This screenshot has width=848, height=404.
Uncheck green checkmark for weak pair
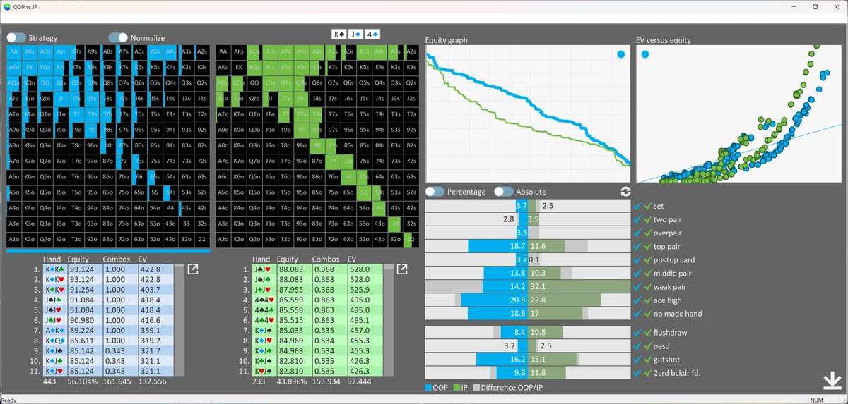(x=647, y=286)
